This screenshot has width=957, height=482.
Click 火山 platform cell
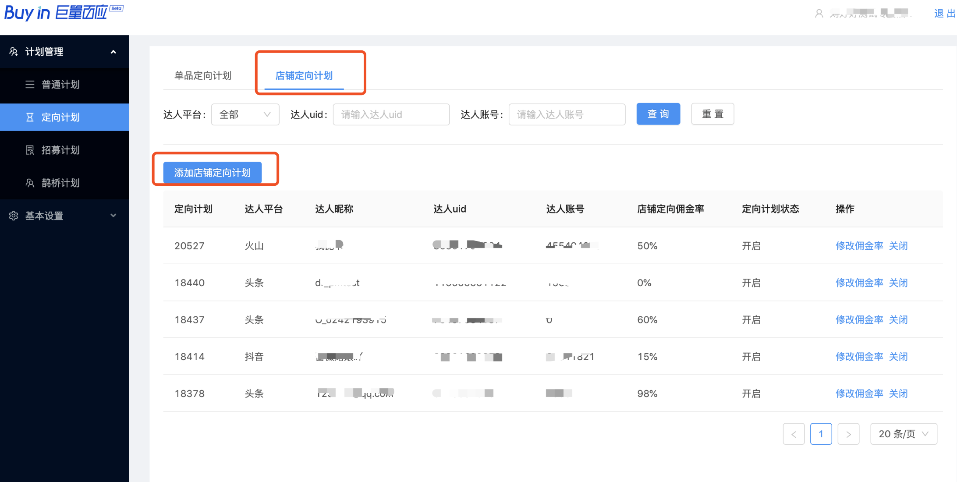click(x=254, y=246)
